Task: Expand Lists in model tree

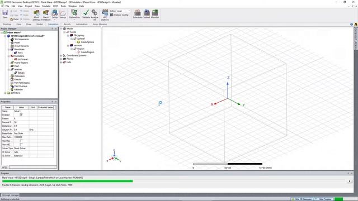Action: [61, 62]
